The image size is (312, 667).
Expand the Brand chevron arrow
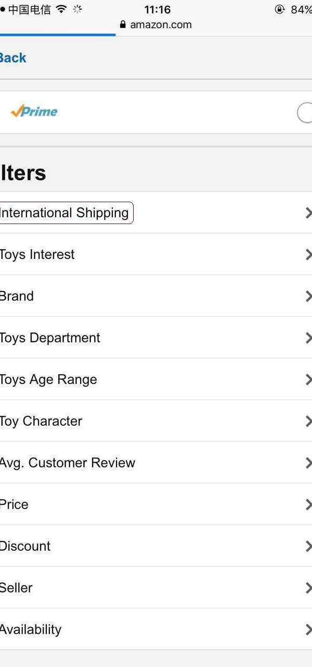click(308, 296)
